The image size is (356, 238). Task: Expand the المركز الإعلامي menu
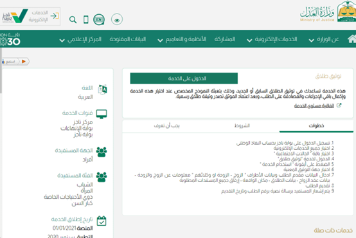(x=80, y=39)
